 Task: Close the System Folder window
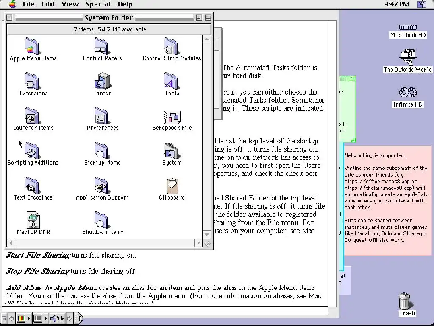coord(9,17)
